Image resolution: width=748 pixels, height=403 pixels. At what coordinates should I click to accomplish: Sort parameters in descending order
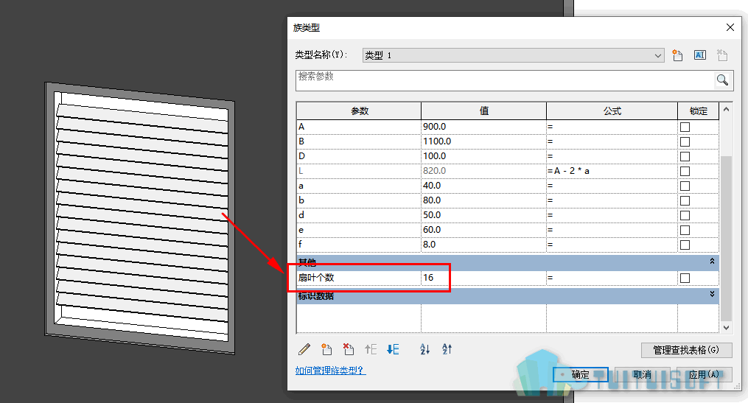(447, 349)
